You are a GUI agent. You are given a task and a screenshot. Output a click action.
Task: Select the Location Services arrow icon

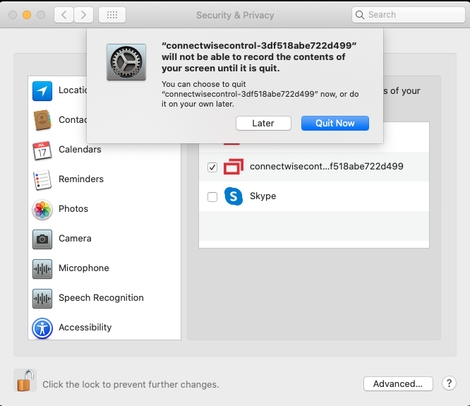coord(42,91)
